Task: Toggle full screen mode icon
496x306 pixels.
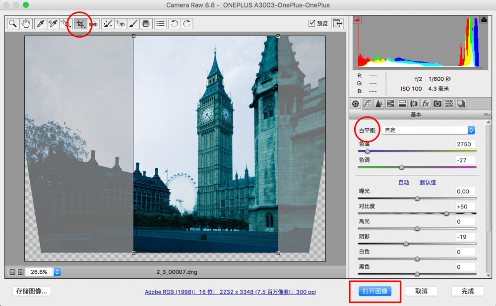Action: (337, 23)
